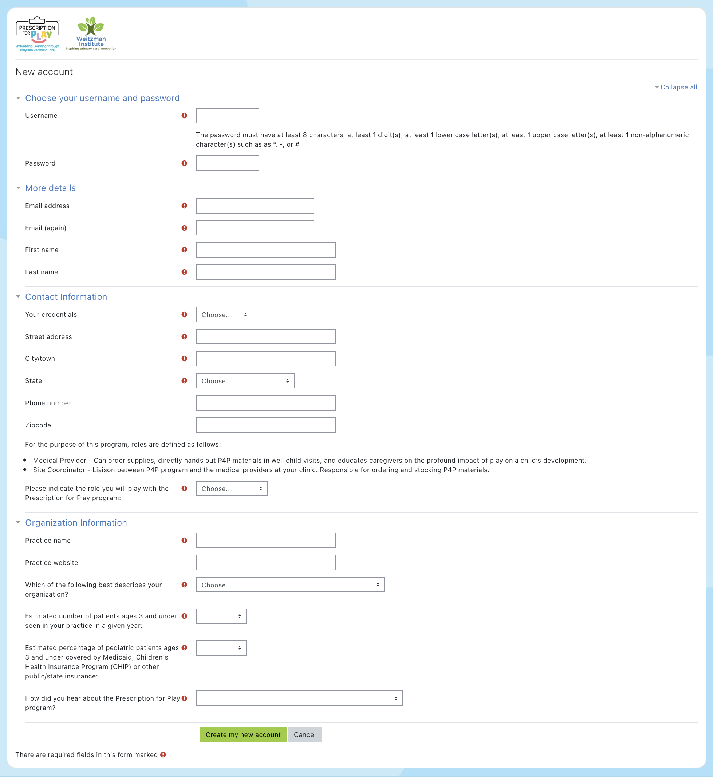
Task: Click required icon beside Street address
Action: pyautogui.click(x=184, y=337)
